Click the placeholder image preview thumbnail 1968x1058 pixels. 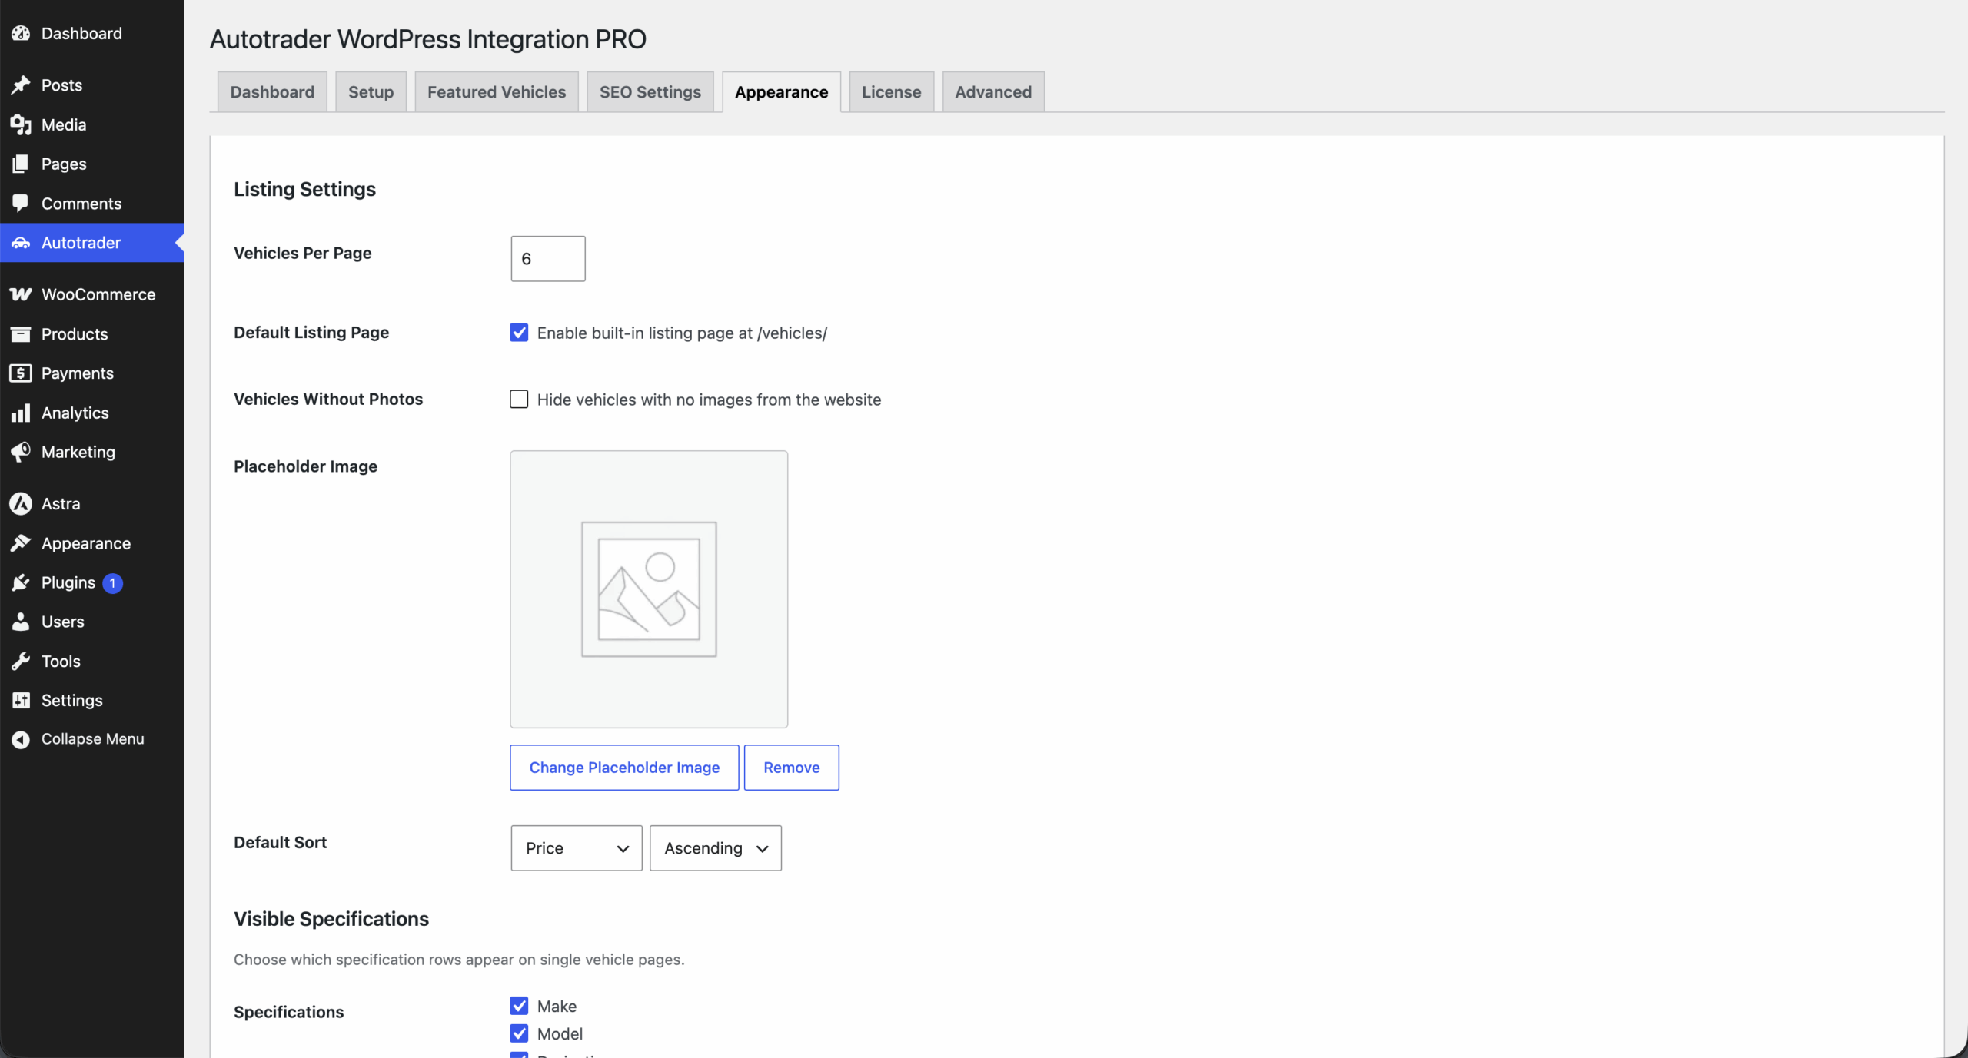[x=649, y=589]
